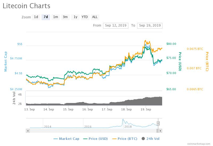Click the 0.0065 BTC axis label
The height and width of the screenshot is (146, 213).
195,89
